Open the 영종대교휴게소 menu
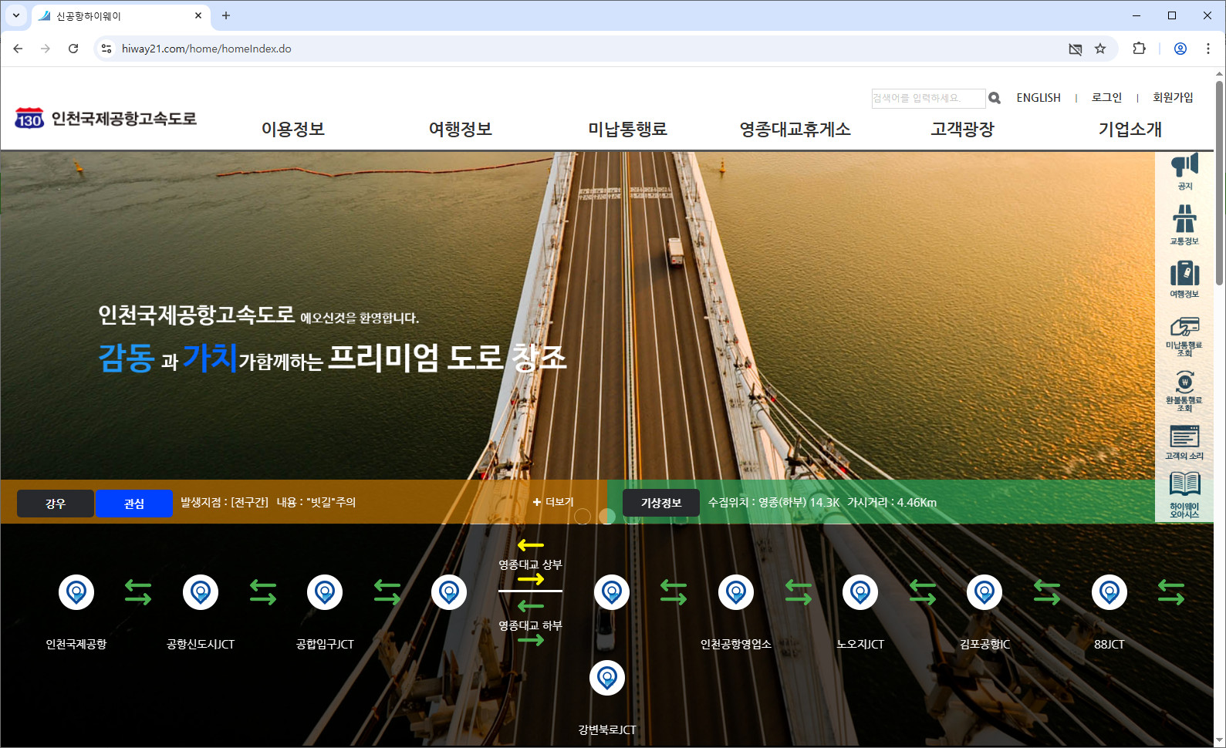The height and width of the screenshot is (748, 1226). pos(795,129)
